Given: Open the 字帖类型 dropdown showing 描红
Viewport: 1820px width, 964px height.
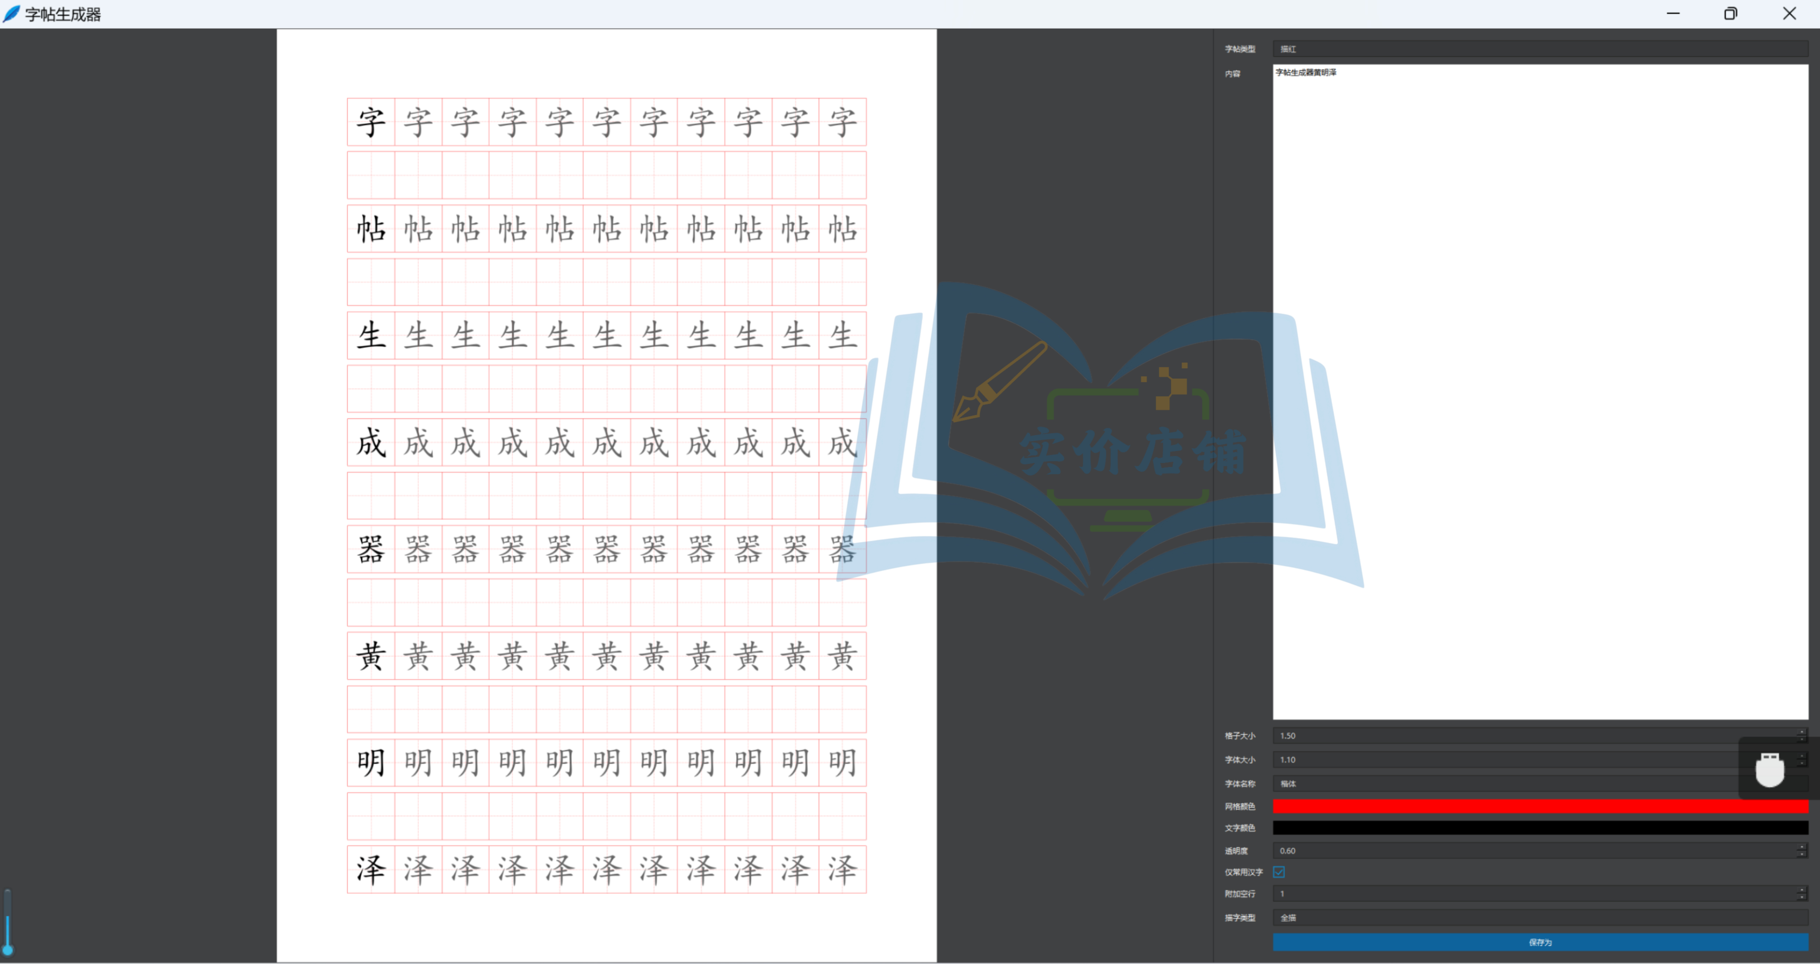Looking at the screenshot, I should click(x=1540, y=49).
